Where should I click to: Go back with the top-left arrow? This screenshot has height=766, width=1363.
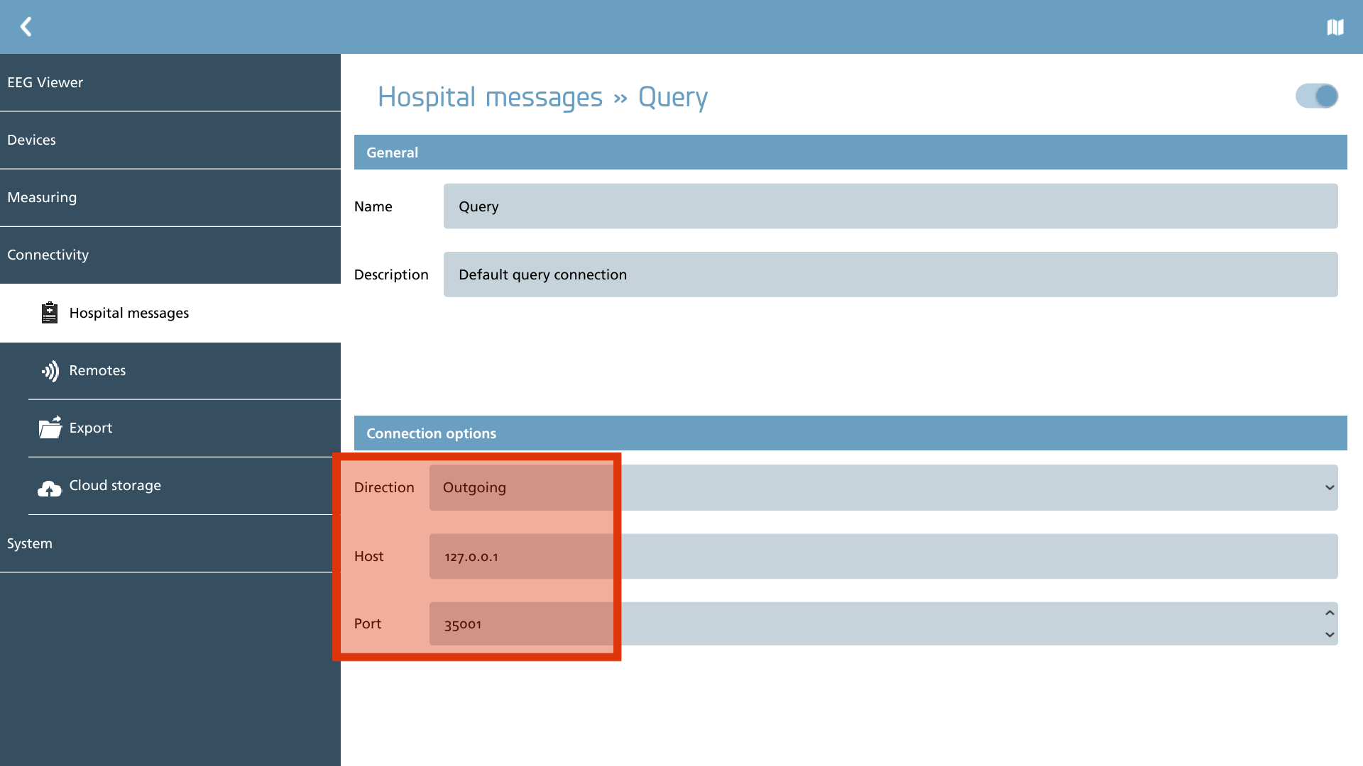coord(26,27)
